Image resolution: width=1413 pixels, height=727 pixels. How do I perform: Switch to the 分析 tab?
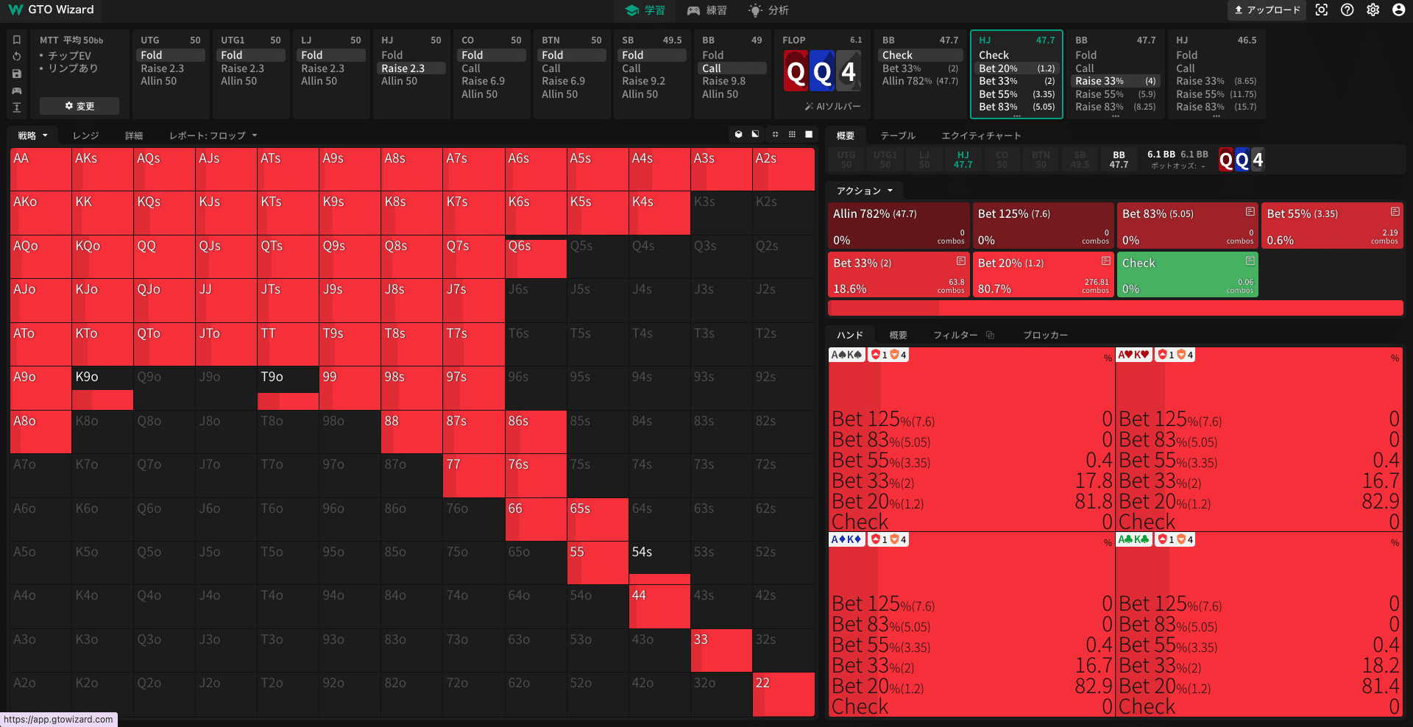(768, 10)
